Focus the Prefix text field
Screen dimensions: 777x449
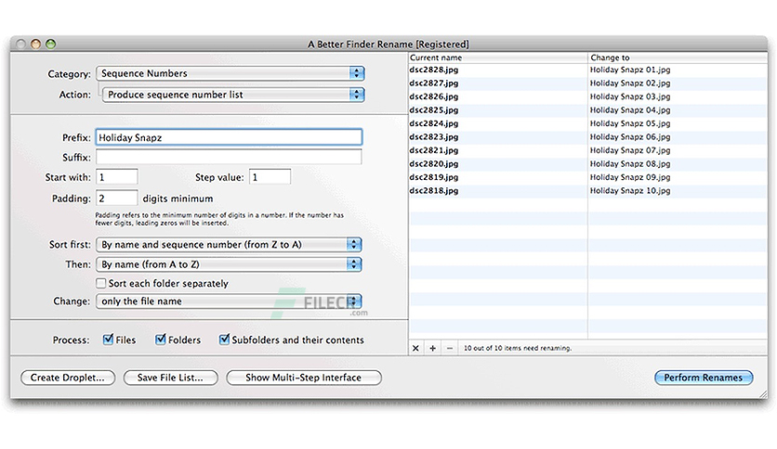pos(229,137)
